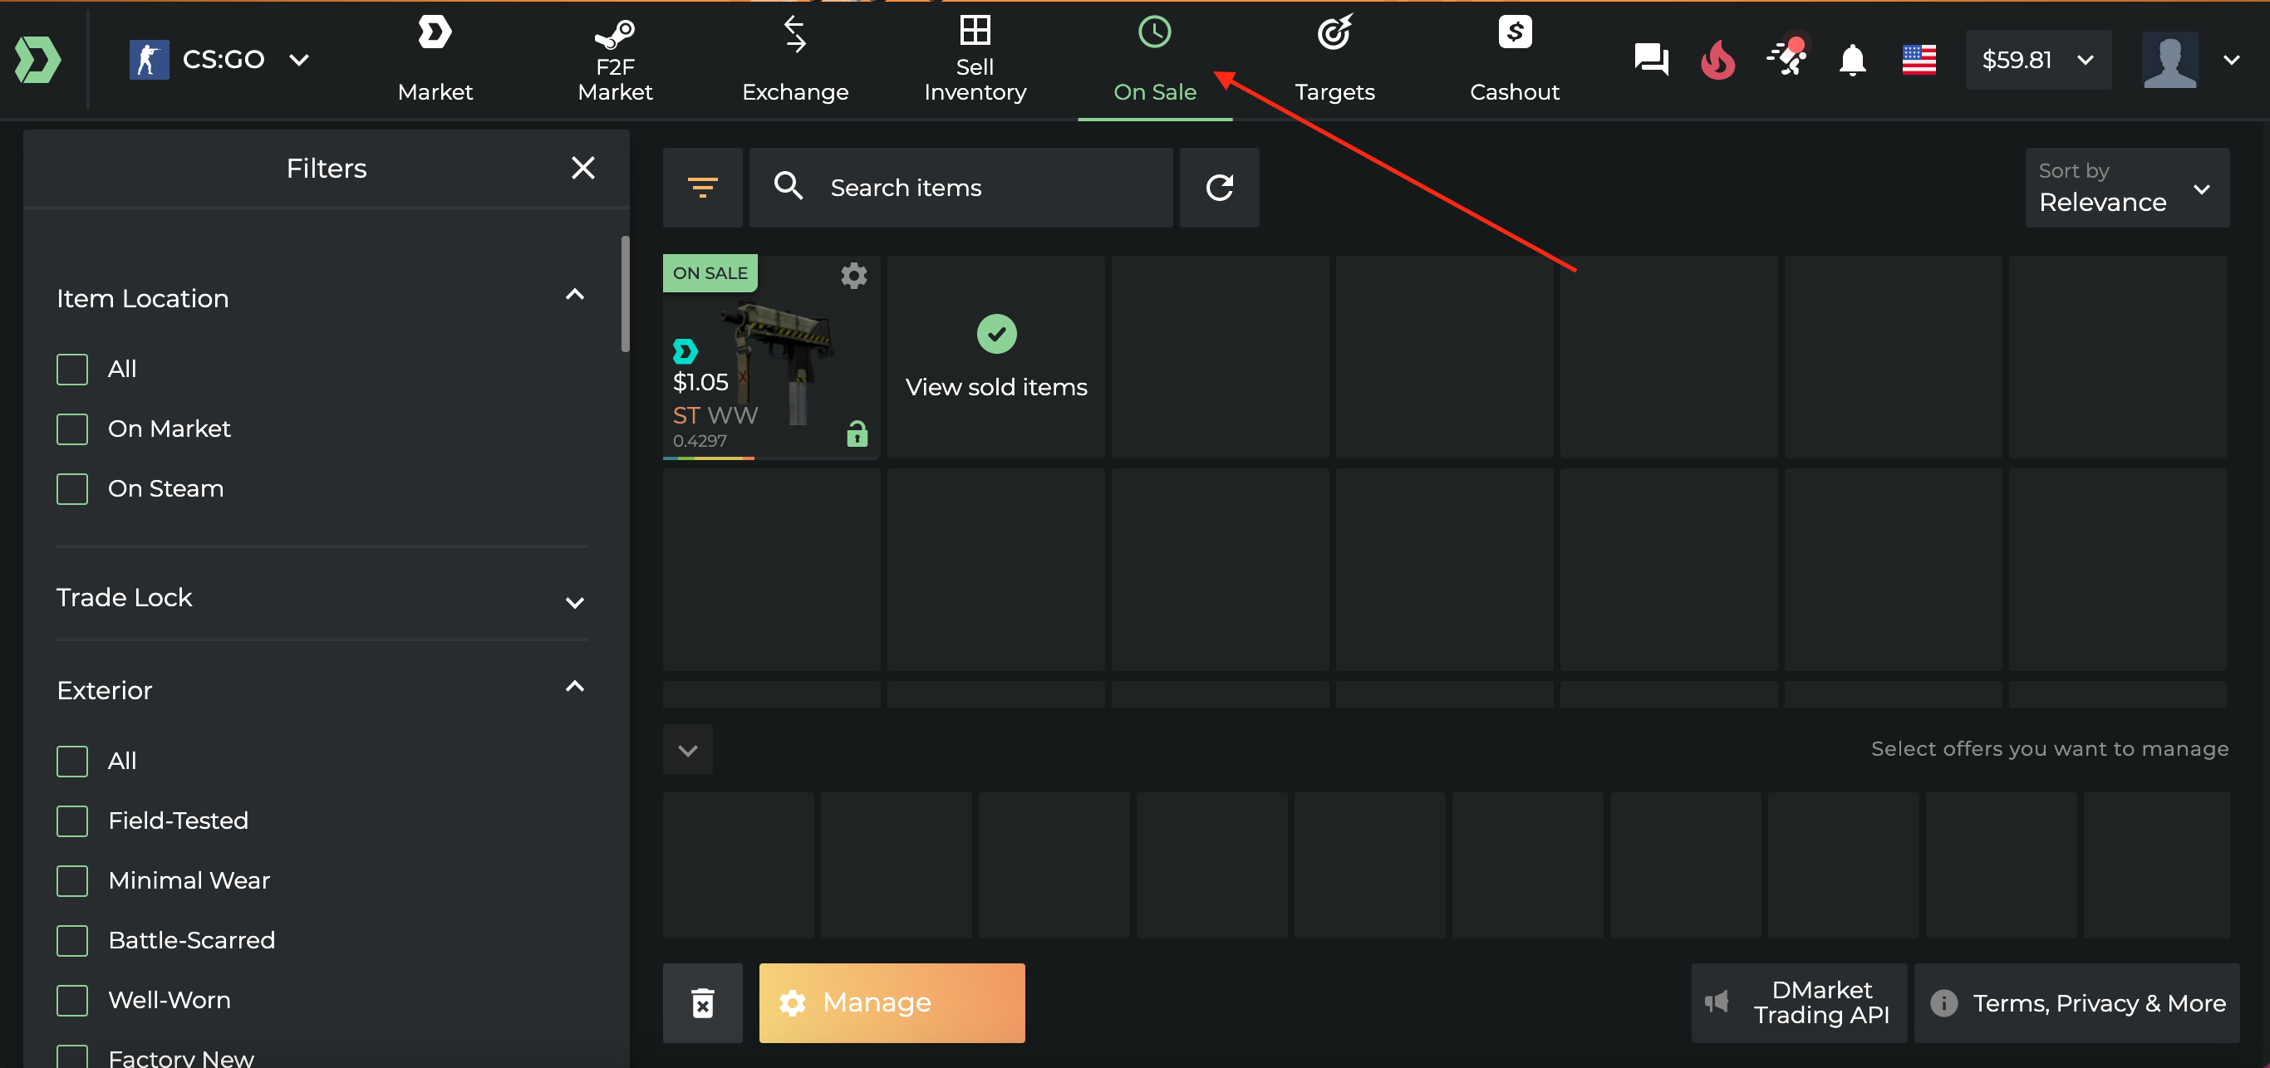The image size is (2270, 1068).
Task: Select the On Sale tab
Action: pos(1154,60)
